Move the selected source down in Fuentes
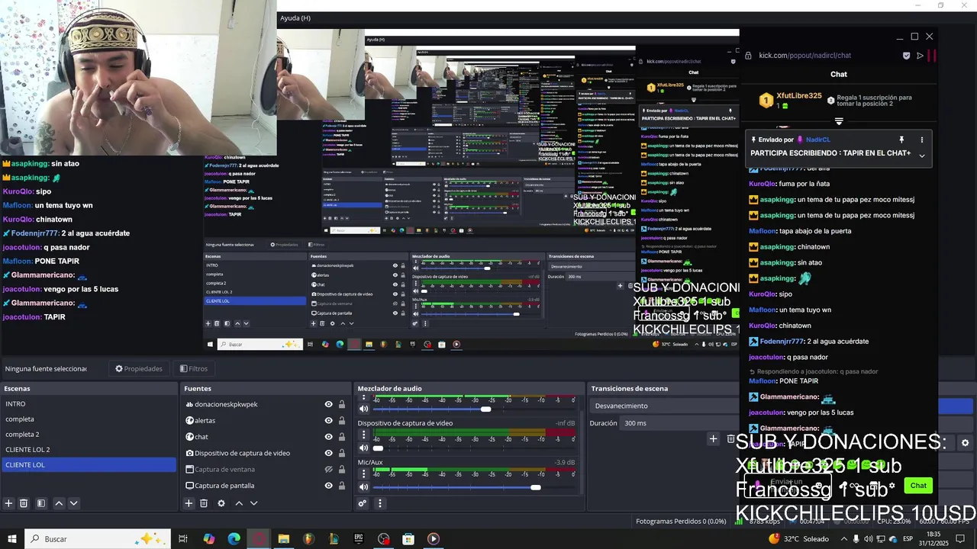This screenshot has width=977, height=549. 254,503
